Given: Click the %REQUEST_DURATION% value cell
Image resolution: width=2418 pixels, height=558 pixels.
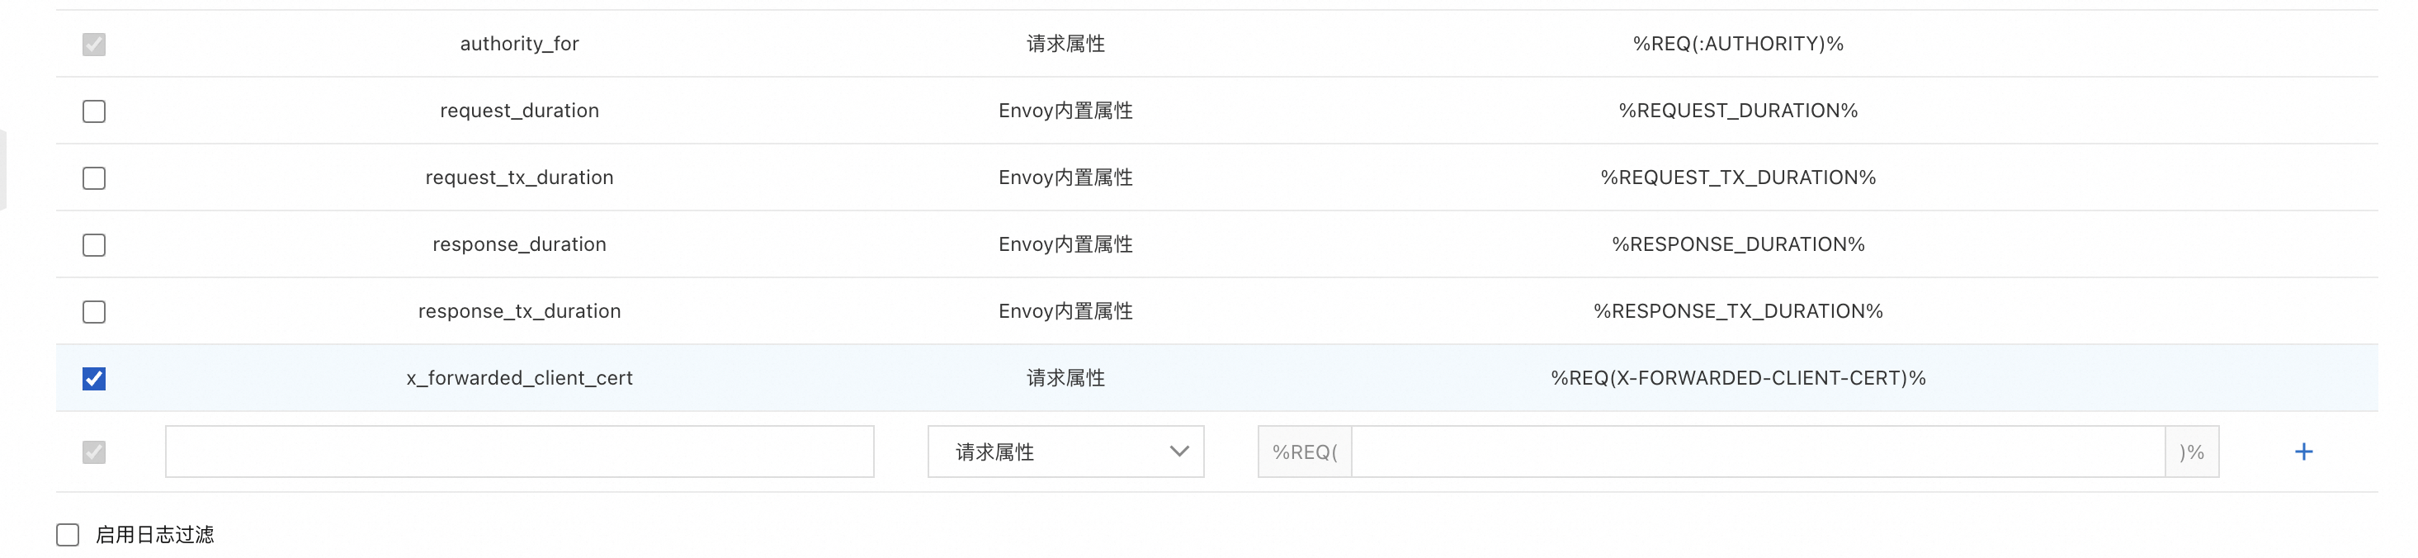Looking at the screenshot, I should (x=1737, y=111).
